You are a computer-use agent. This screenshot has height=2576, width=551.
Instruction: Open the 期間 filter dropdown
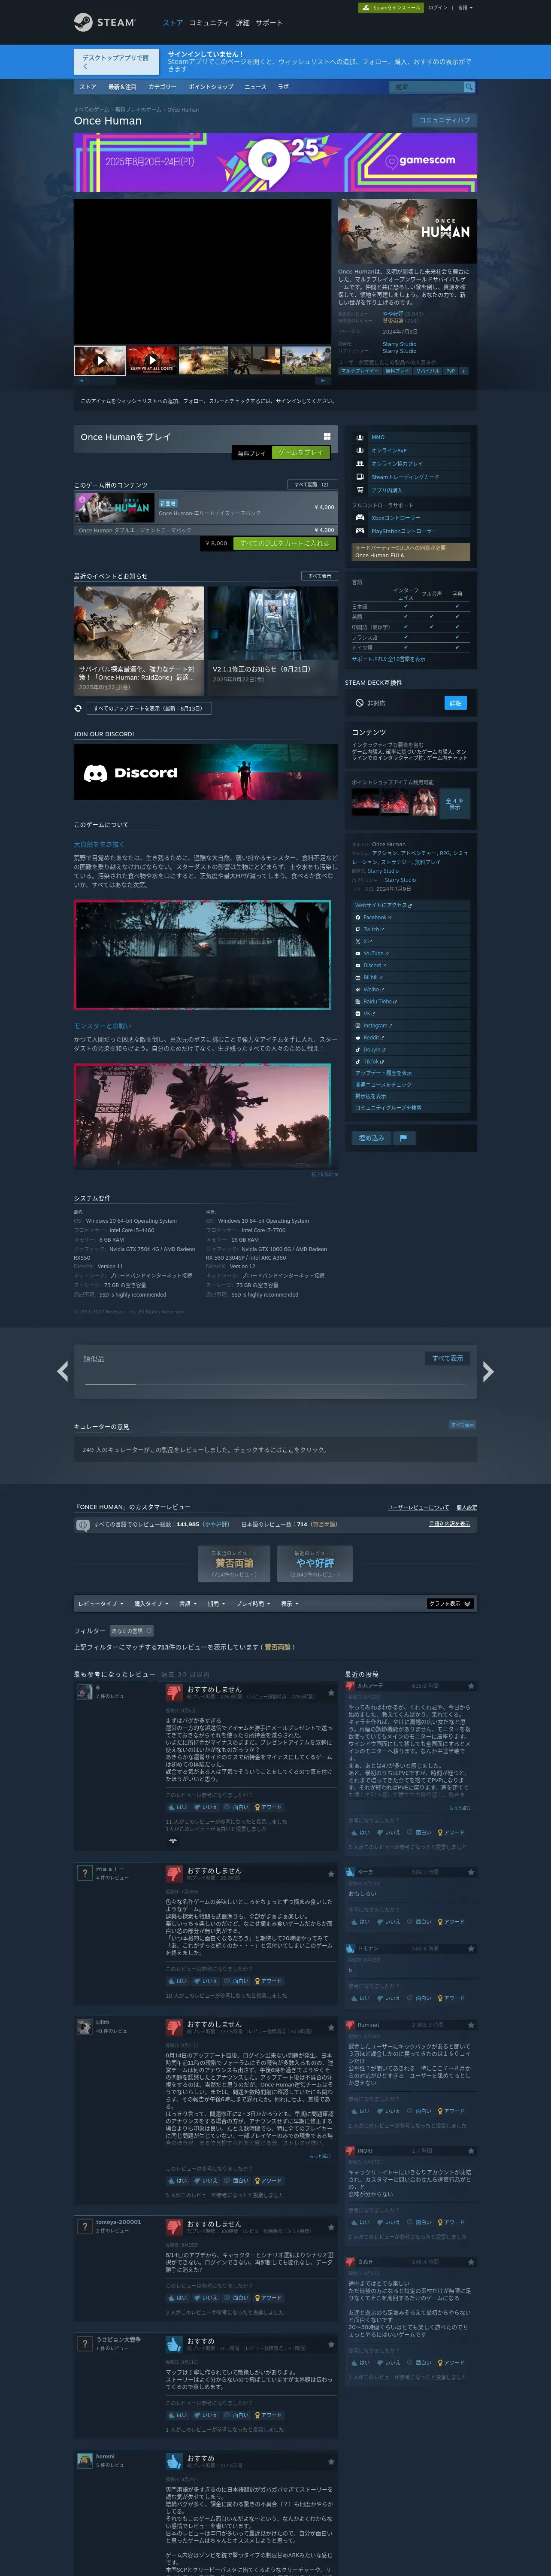coord(216,1603)
